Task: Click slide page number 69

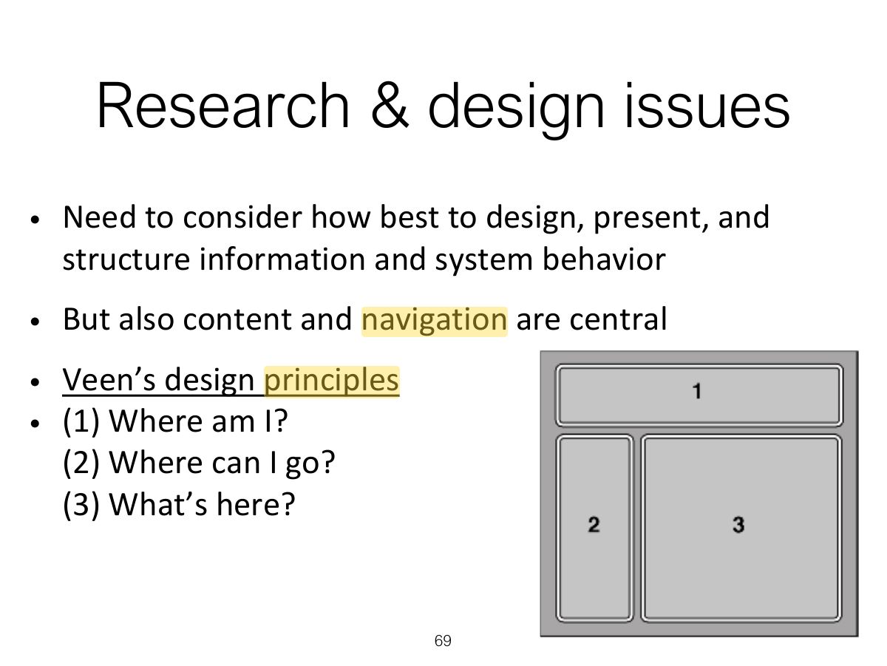Action: click(443, 641)
